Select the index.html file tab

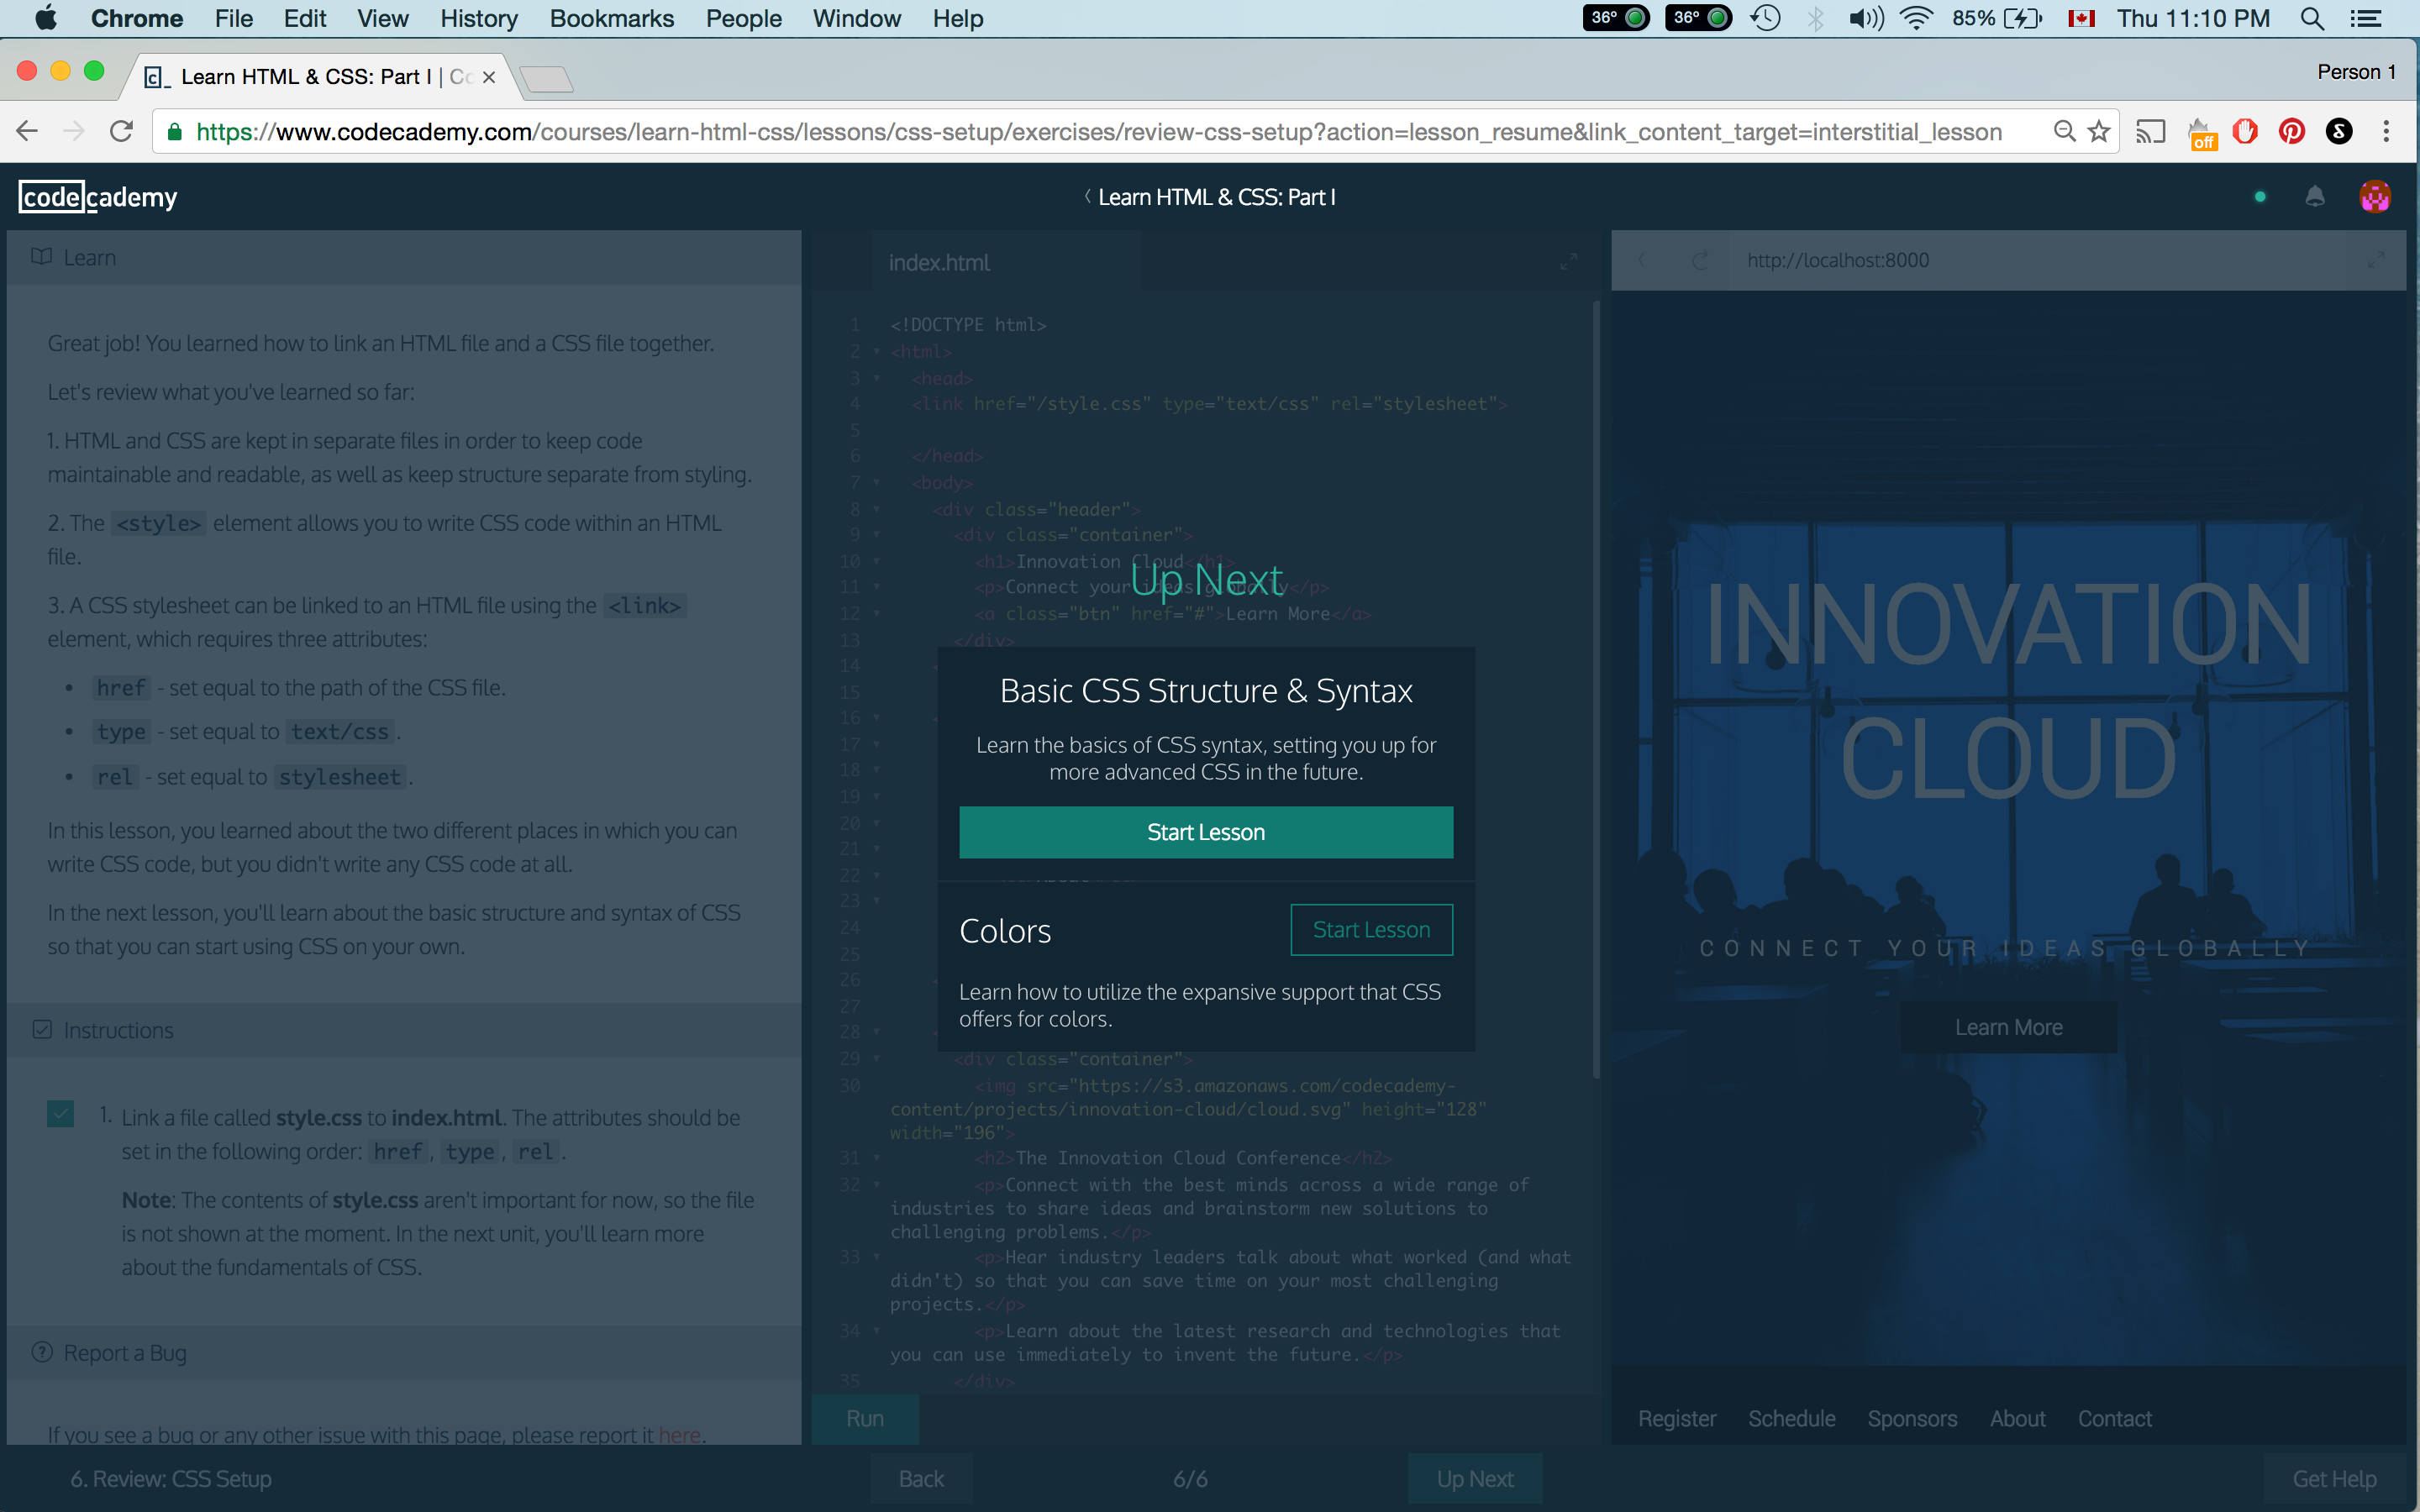point(939,263)
